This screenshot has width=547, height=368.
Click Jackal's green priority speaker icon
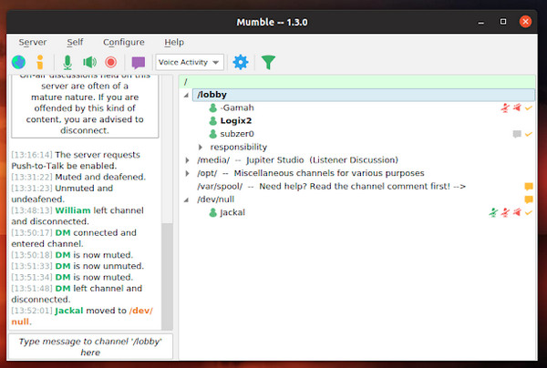point(493,212)
